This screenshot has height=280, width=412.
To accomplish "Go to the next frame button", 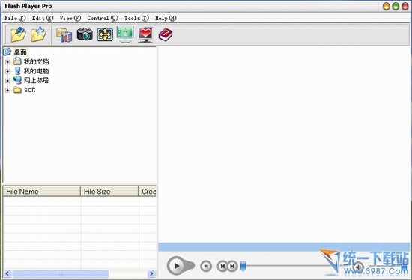I will pos(232,266).
